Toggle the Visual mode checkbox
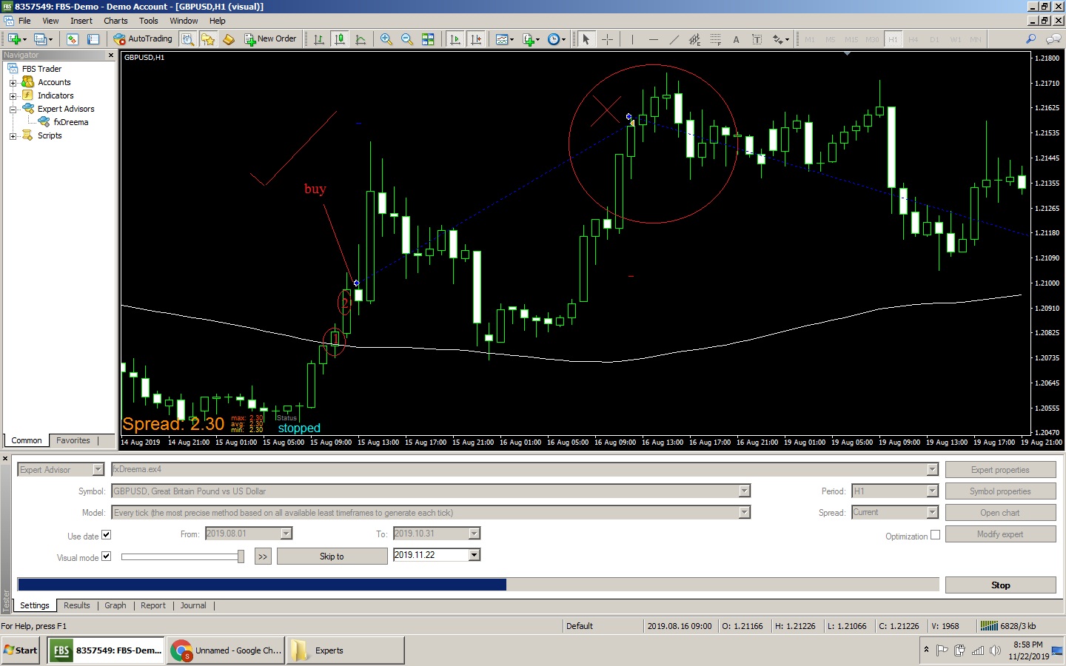The width and height of the screenshot is (1066, 666). 106,556
